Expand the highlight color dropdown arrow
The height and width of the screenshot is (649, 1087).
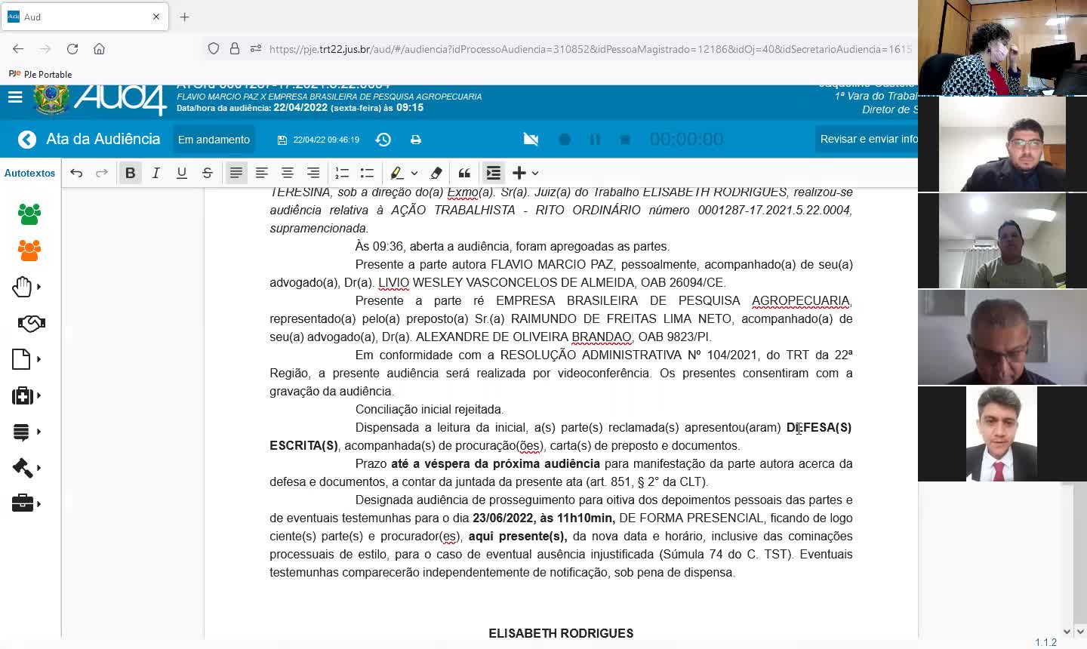[x=414, y=173]
